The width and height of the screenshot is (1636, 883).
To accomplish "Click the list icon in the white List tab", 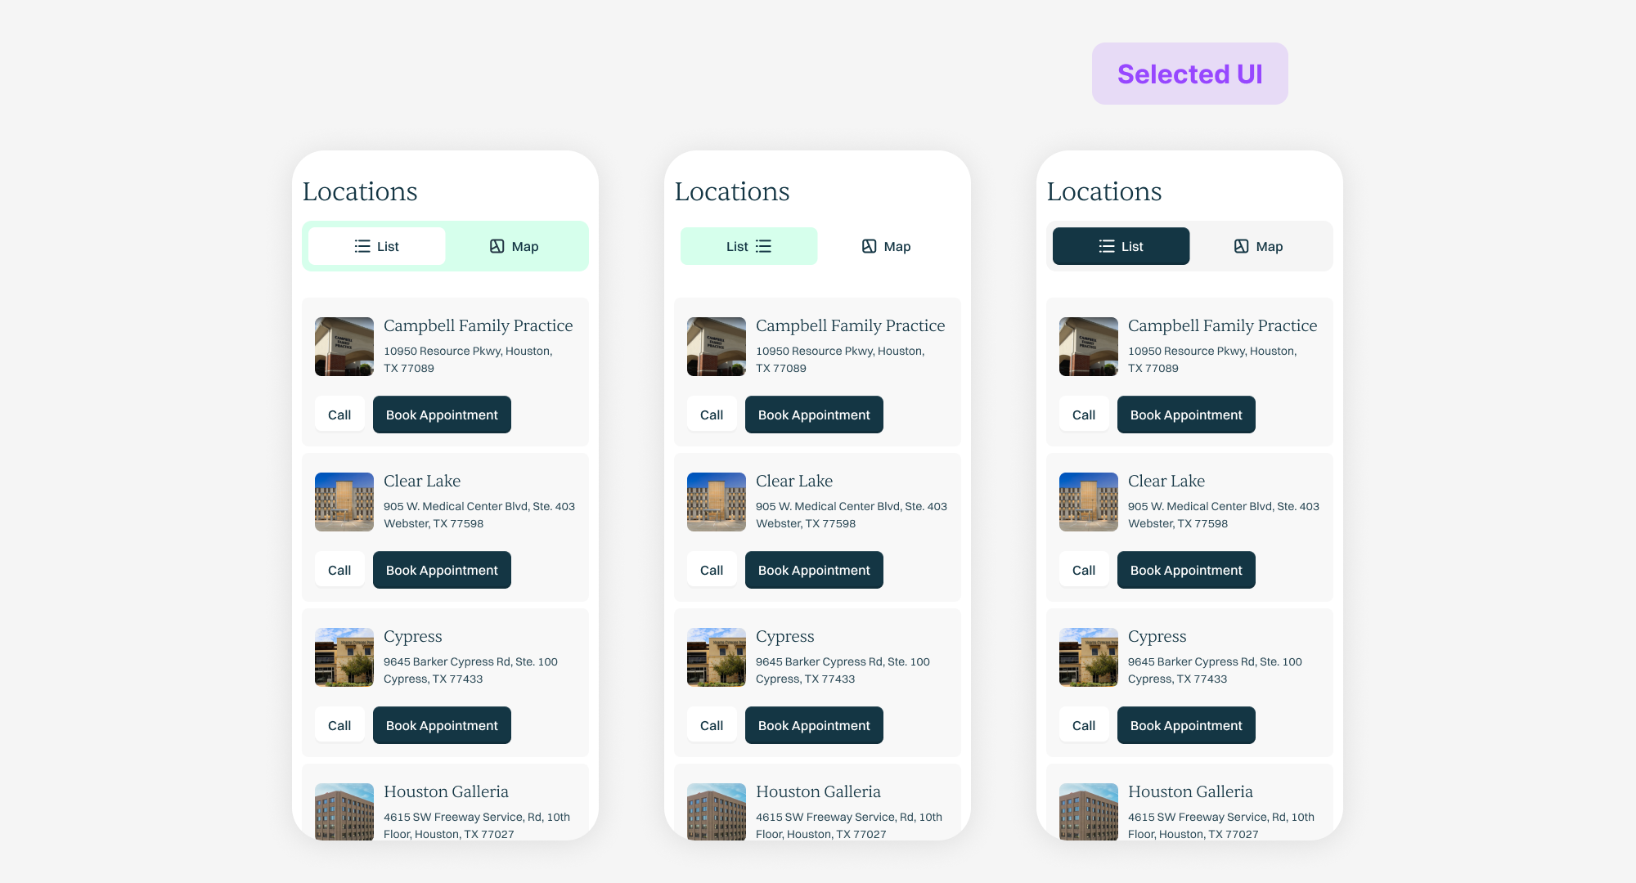I will click(x=362, y=246).
